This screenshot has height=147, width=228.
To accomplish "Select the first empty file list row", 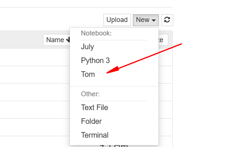I will (35, 57).
